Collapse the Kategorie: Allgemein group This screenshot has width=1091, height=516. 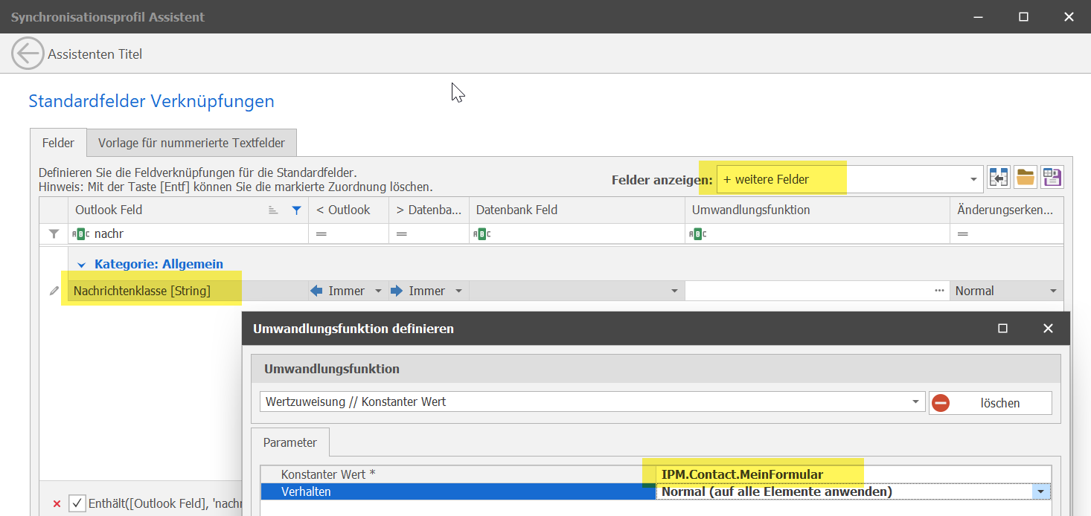tap(81, 265)
